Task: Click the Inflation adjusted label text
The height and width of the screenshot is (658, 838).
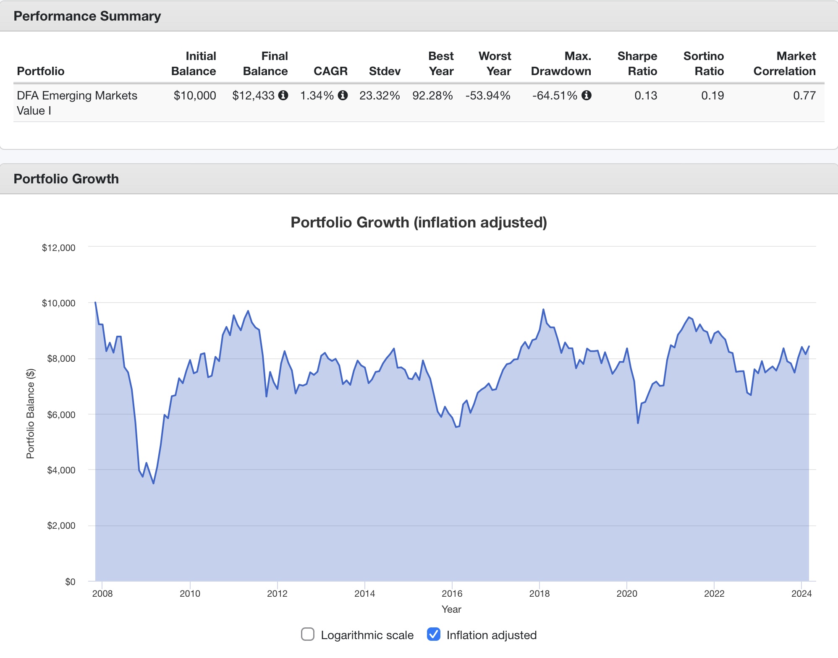Action: pos(491,635)
